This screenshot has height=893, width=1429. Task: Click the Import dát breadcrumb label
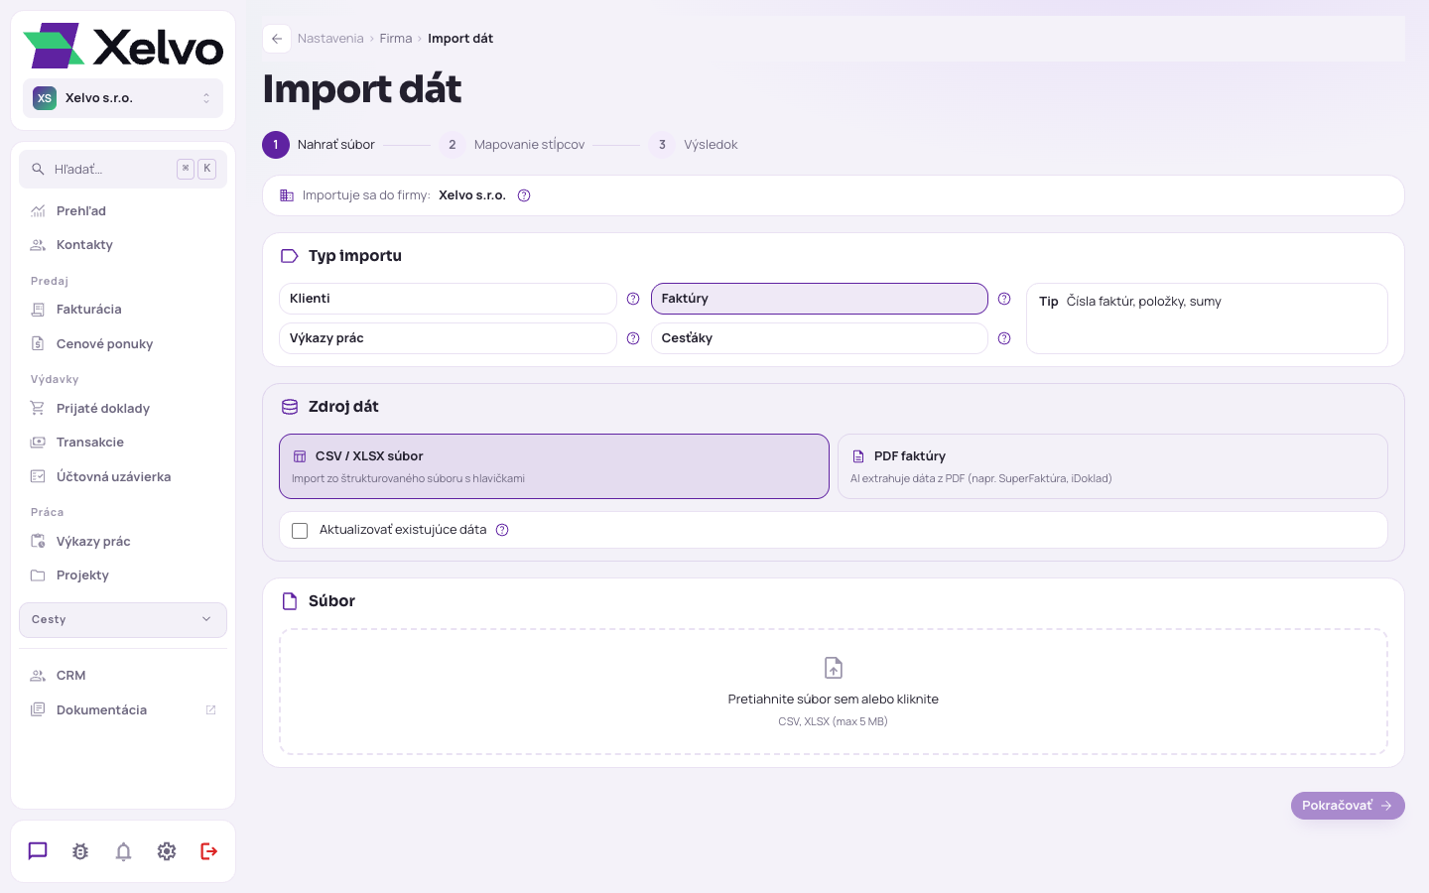pyautogui.click(x=460, y=39)
